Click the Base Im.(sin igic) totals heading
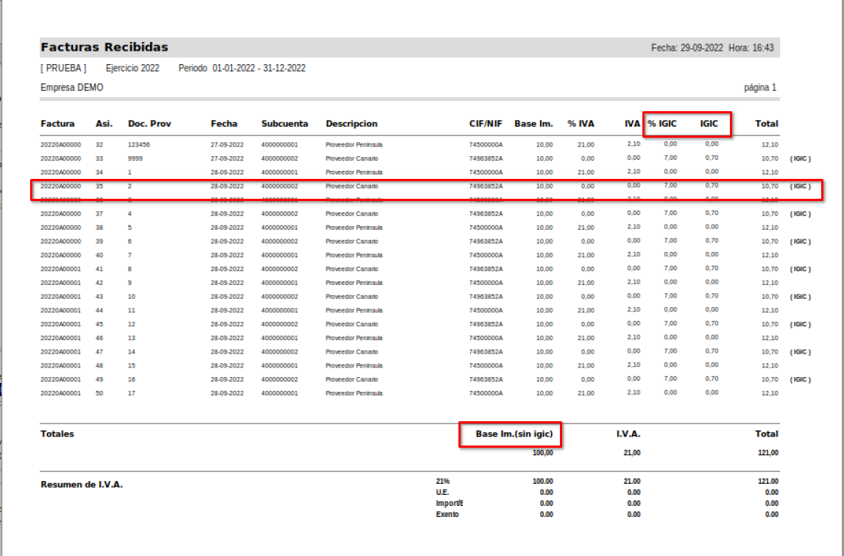Image resolution: width=844 pixels, height=556 pixels. click(514, 434)
